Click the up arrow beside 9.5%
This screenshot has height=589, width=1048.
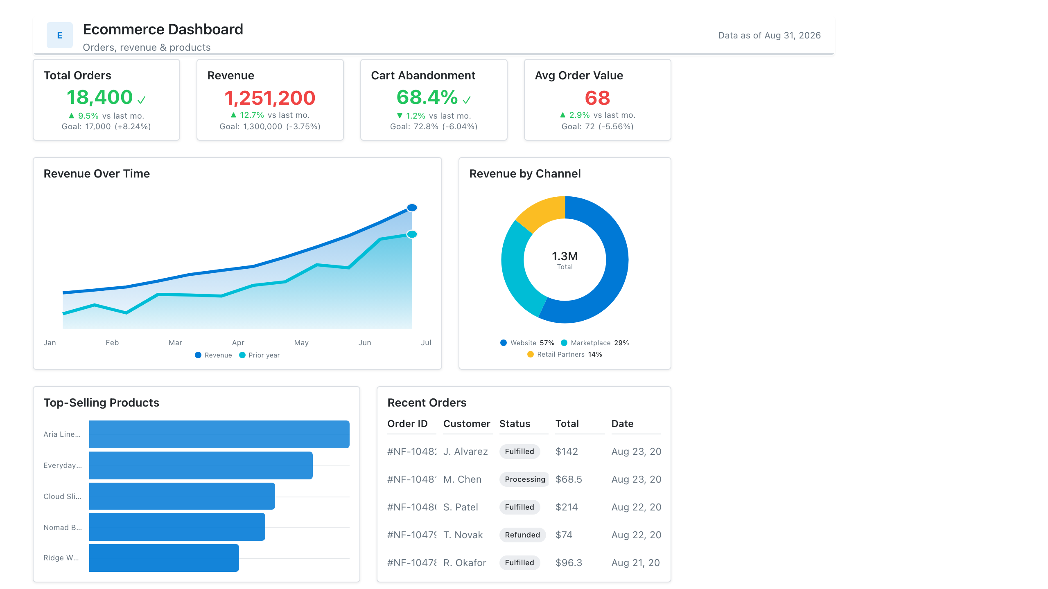[72, 116]
